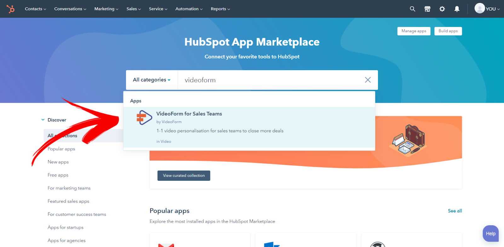Follow the See all link

(455, 211)
